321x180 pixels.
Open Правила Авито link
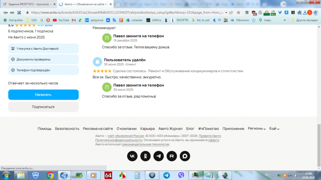point(210,136)
